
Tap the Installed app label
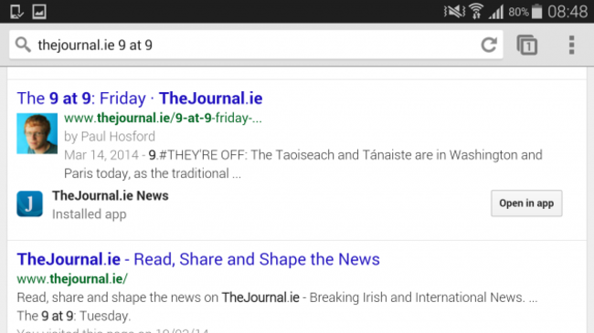89,214
